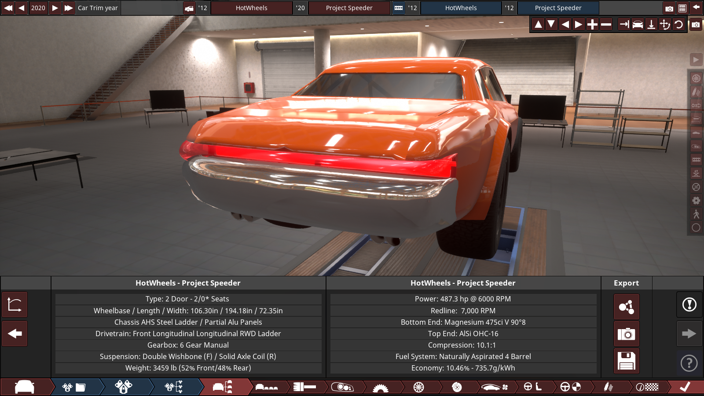
Task: Toggle wheel visibility in the side panel
Action: [x=696, y=78]
